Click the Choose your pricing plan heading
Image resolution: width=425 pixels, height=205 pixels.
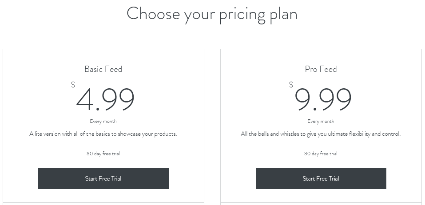212,14
